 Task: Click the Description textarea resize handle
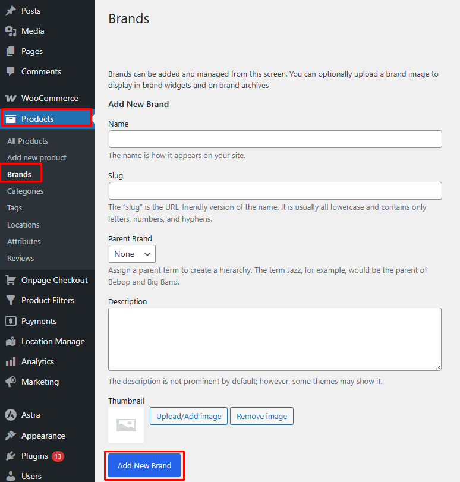tap(439, 368)
